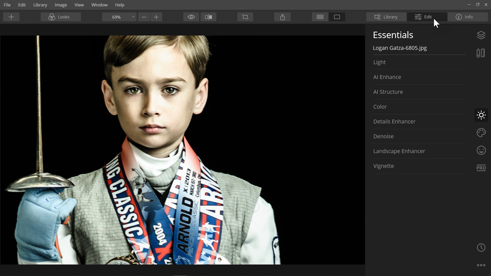This screenshot has height=276, width=491.
Task: Open the edit History clock icon
Action: tap(481, 247)
